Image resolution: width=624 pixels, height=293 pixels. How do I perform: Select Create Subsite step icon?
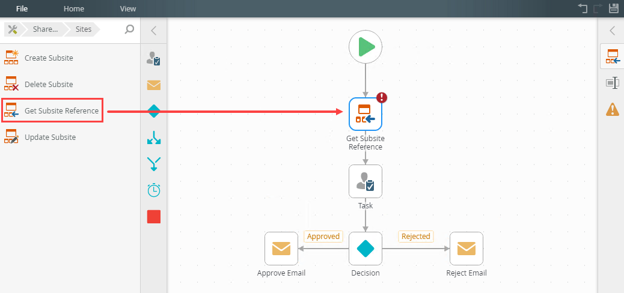coord(11,58)
